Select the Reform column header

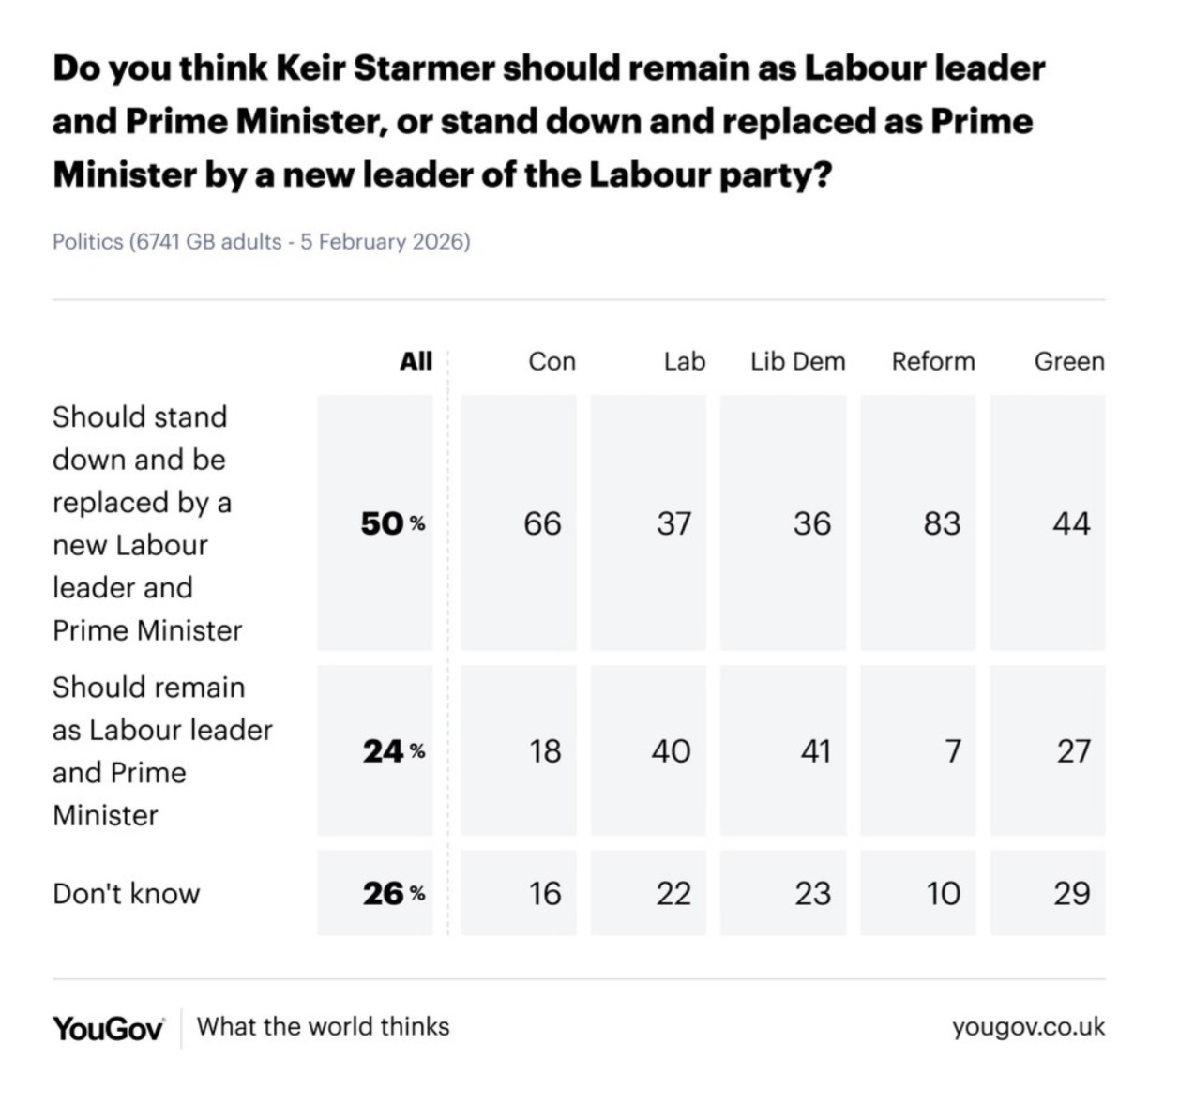(x=933, y=361)
